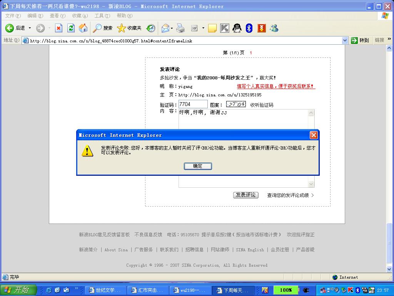394x296 pixels.
Task: Open the History clock icon in the toolbar
Action: click(x=151, y=28)
